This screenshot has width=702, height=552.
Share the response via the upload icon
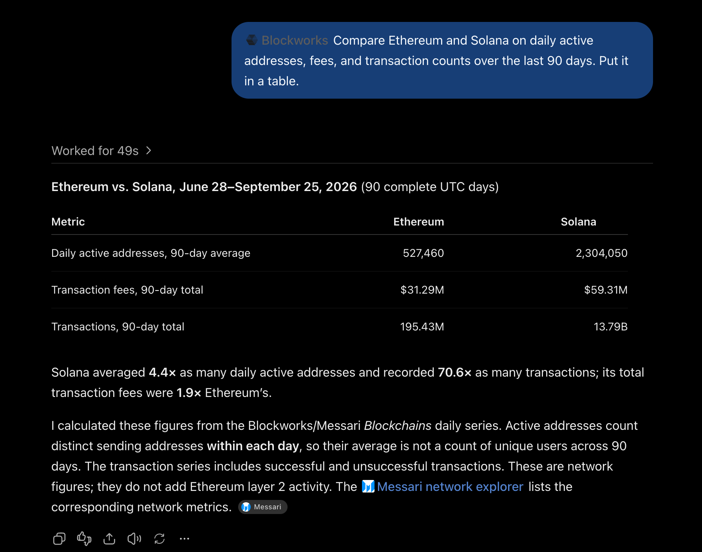point(109,539)
